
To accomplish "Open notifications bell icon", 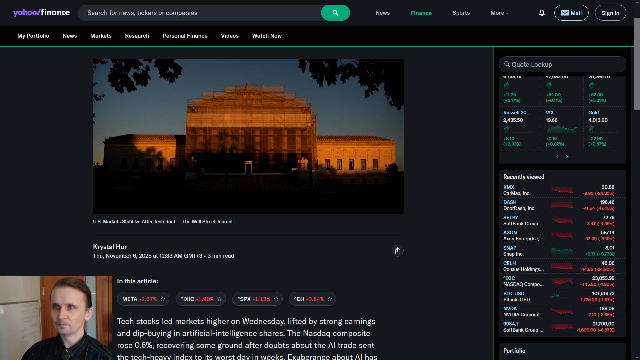I will tap(542, 13).
